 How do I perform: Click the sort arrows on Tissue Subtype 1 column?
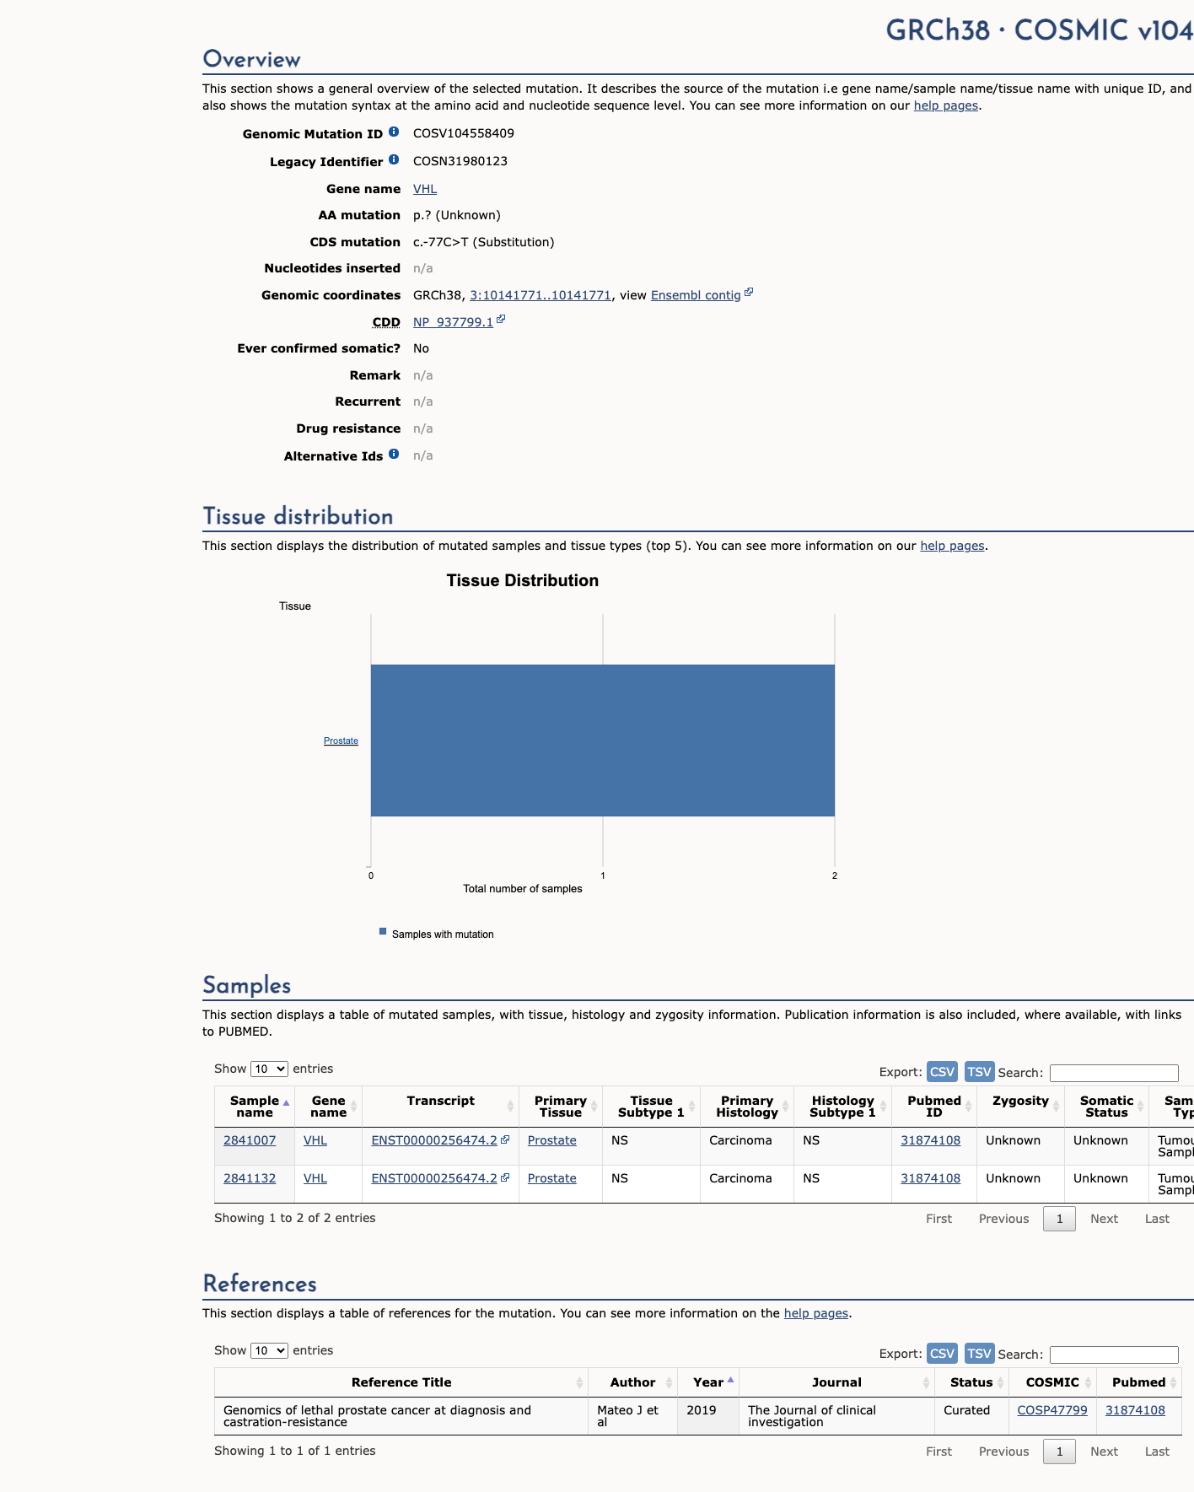click(691, 1107)
